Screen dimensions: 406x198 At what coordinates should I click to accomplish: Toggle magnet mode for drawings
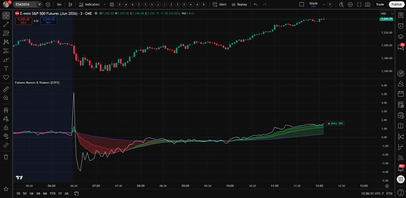(x=6, y=110)
